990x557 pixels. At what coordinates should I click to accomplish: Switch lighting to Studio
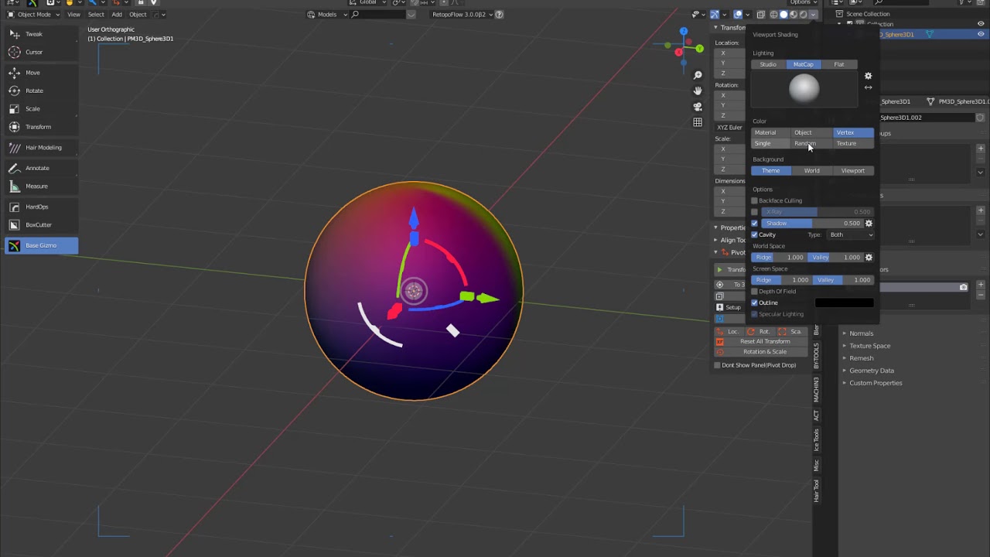(x=768, y=64)
